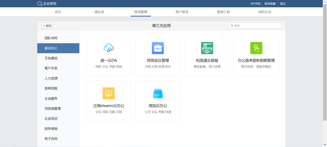The width and height of the screenshot is (327, 147).
Task: Click description 公告 会议 考勤 快递
Action: click(x=158, y=112)
